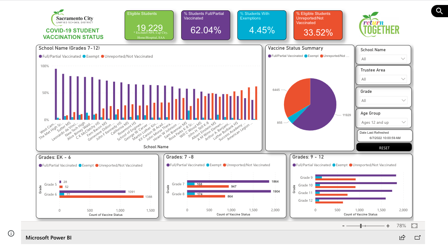
Task: Open the info circle icon
Action: click(x=11, y=233)
